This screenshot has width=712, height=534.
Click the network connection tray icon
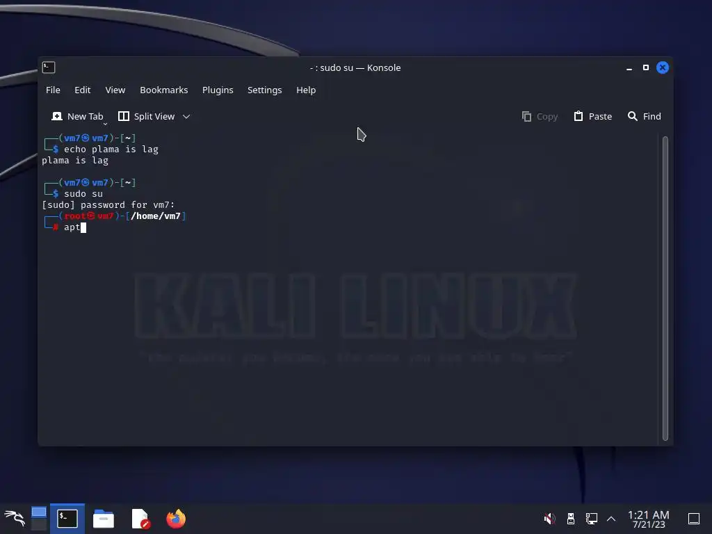pos(591,519)
